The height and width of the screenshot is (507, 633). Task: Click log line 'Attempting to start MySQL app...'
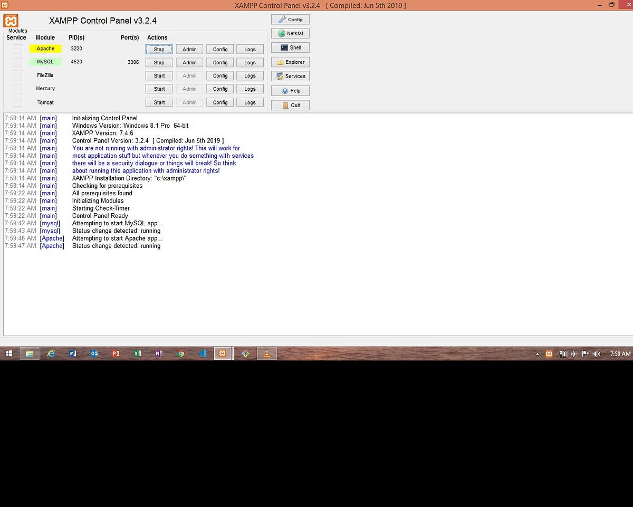[x=117, y=223]
